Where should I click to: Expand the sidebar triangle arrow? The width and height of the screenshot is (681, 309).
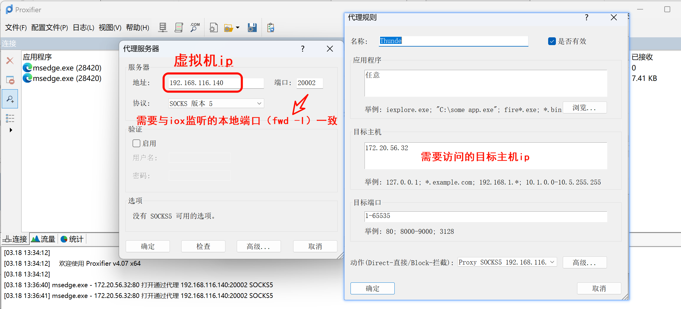tap(11, 130)
